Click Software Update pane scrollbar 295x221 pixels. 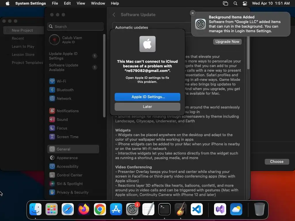[248, 53]
